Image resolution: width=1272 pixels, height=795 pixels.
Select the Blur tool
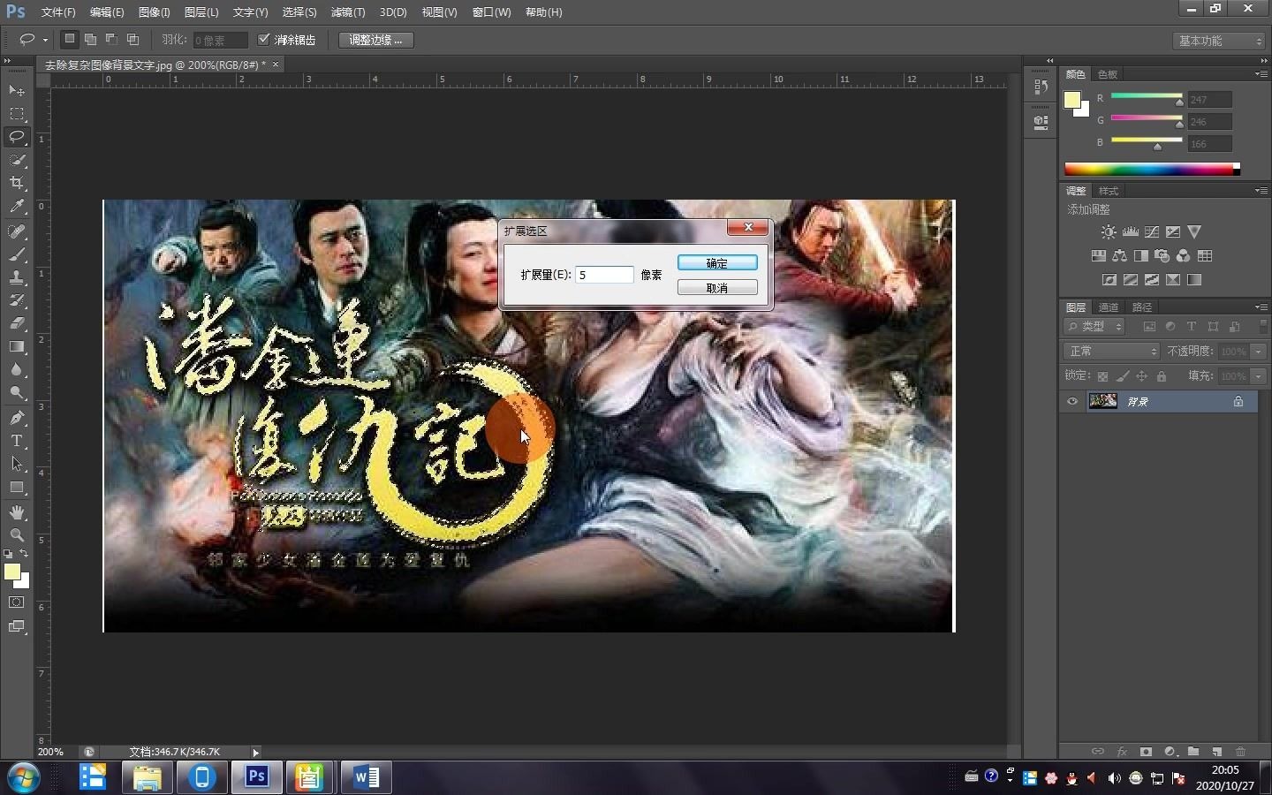17,369
